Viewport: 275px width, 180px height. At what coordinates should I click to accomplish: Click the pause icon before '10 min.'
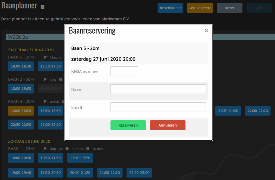(x=88, y=149)
